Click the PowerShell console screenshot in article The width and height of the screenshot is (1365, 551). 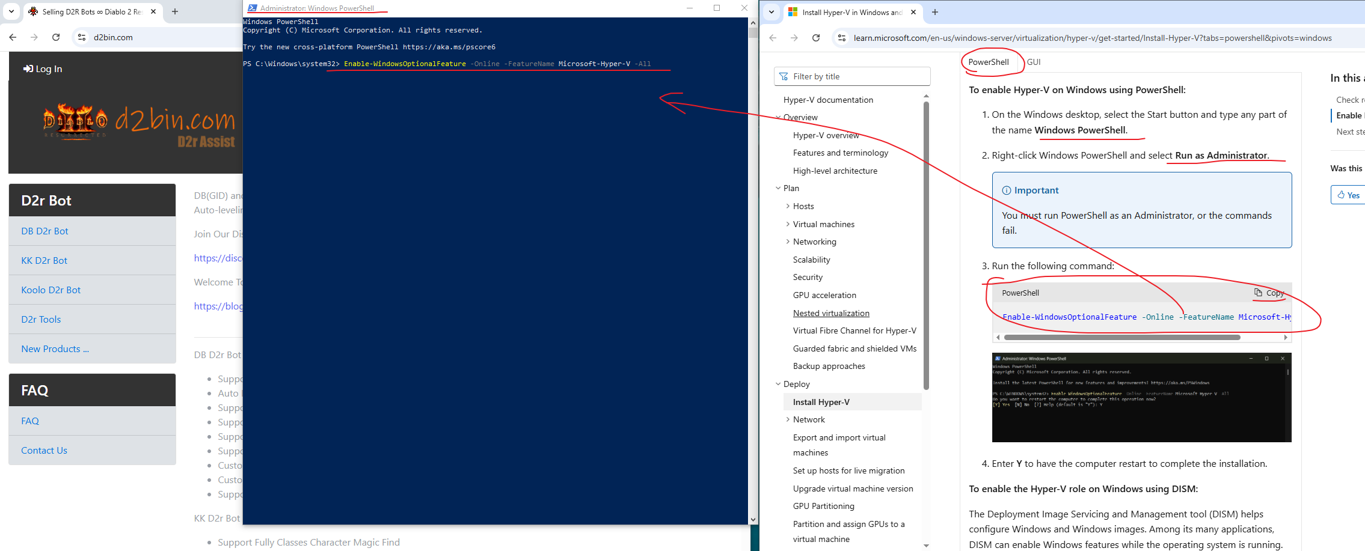(1141, 397)
